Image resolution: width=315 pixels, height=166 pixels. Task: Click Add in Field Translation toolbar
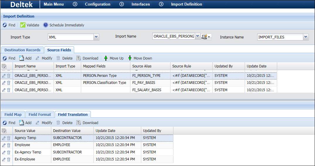25,123
